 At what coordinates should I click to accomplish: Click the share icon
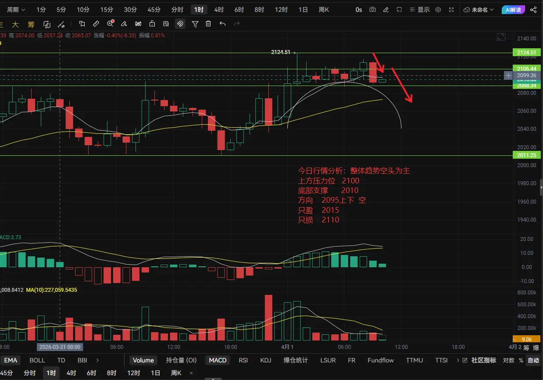pyautogui.click(x=533, y=10)
